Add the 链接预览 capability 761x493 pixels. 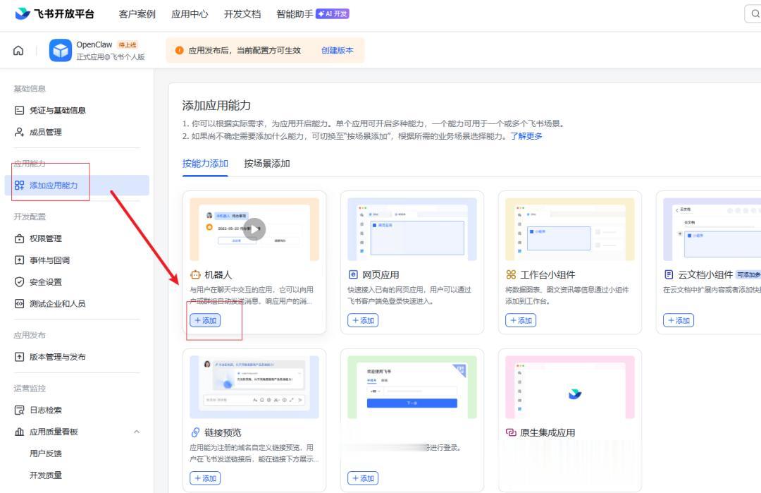pos(205,478)
